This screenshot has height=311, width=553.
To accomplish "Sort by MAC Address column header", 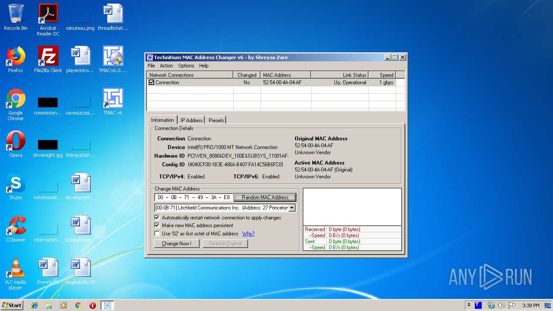I will pos(286,75).
